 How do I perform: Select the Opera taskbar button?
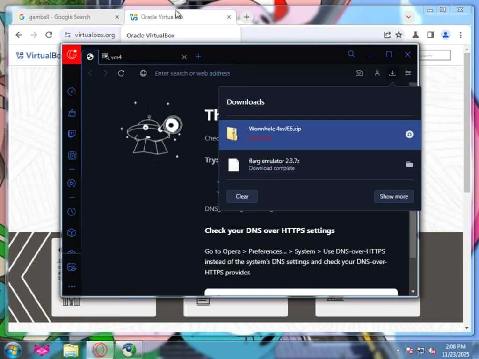click(100, 350)
